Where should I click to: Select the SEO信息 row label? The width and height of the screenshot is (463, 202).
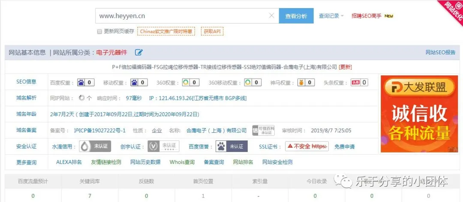26,82
